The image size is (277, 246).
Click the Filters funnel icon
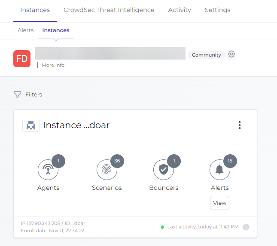[18, 94]
